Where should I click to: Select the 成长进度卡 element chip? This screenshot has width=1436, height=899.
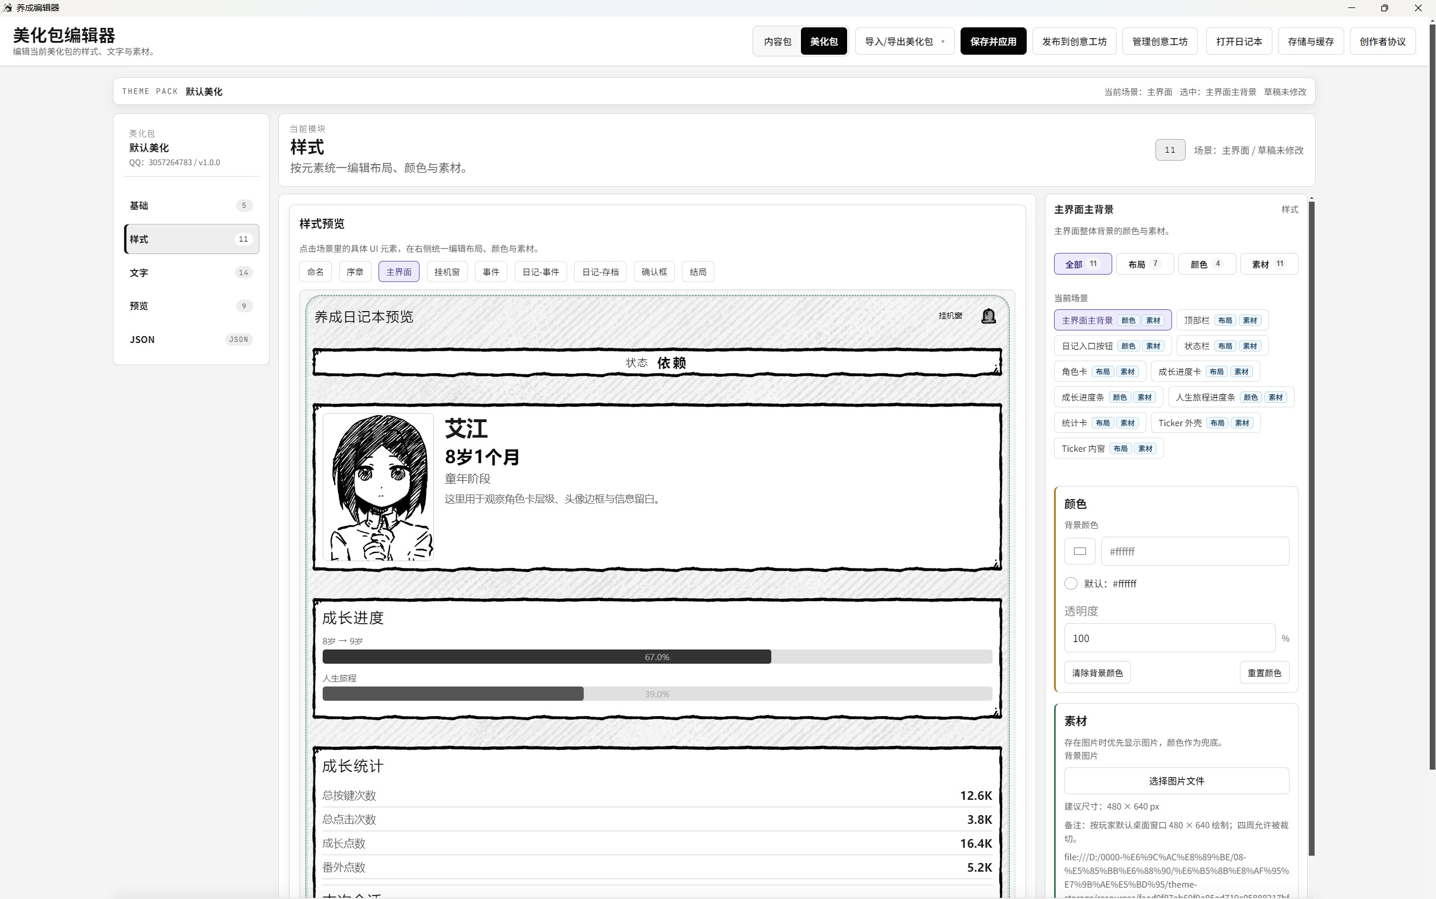coord(1205,371)
